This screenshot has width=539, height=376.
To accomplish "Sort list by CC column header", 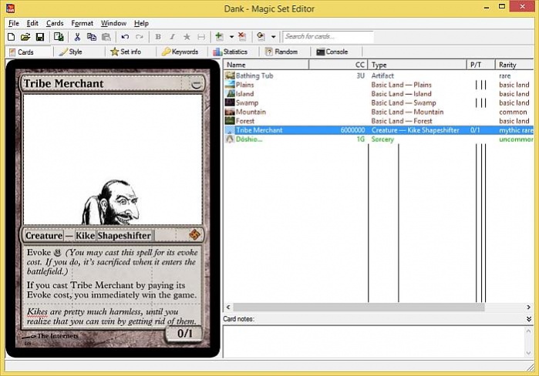I will coord(339,65).
